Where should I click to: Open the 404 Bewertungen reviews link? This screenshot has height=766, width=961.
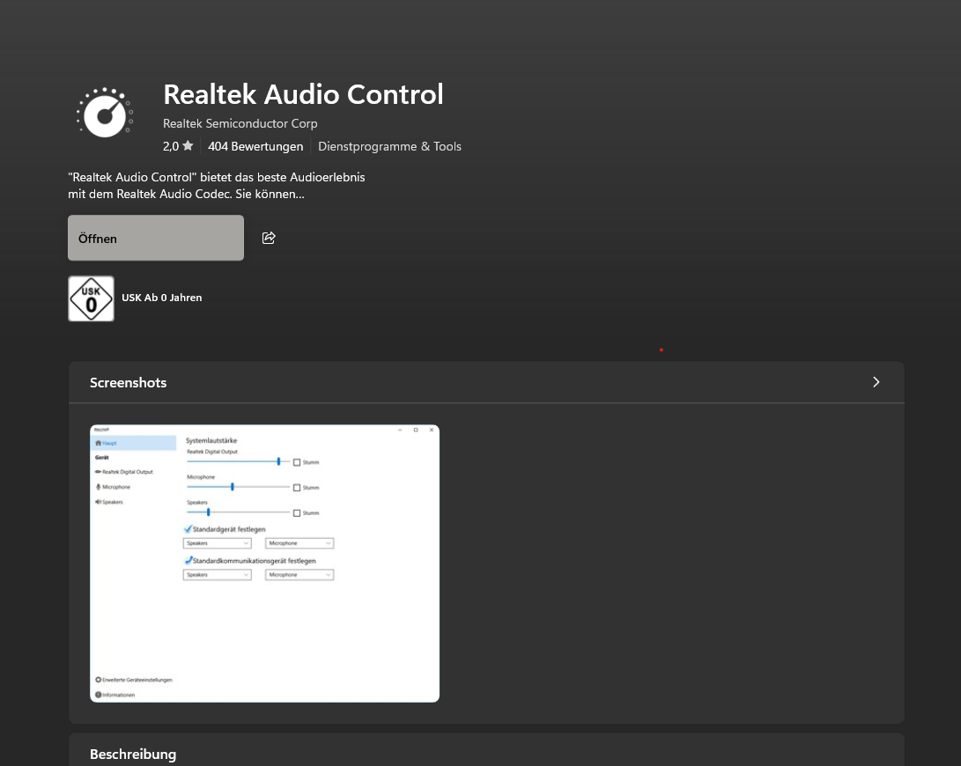(255, 146)
